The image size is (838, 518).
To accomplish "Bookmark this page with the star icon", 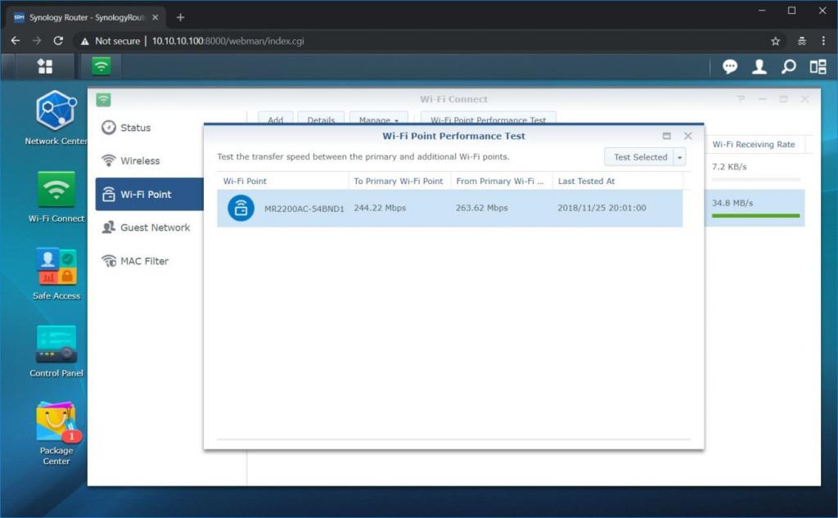I will [x=775, y=41].
